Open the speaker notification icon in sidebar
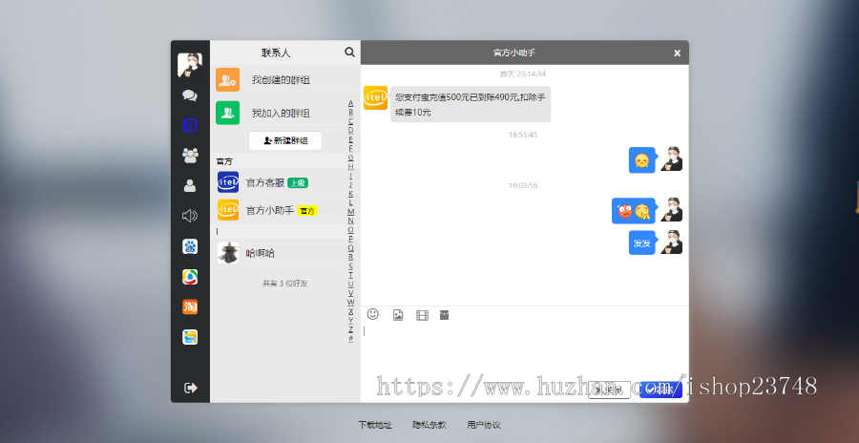This screenshot has height=443, width=859. point(190,216)
